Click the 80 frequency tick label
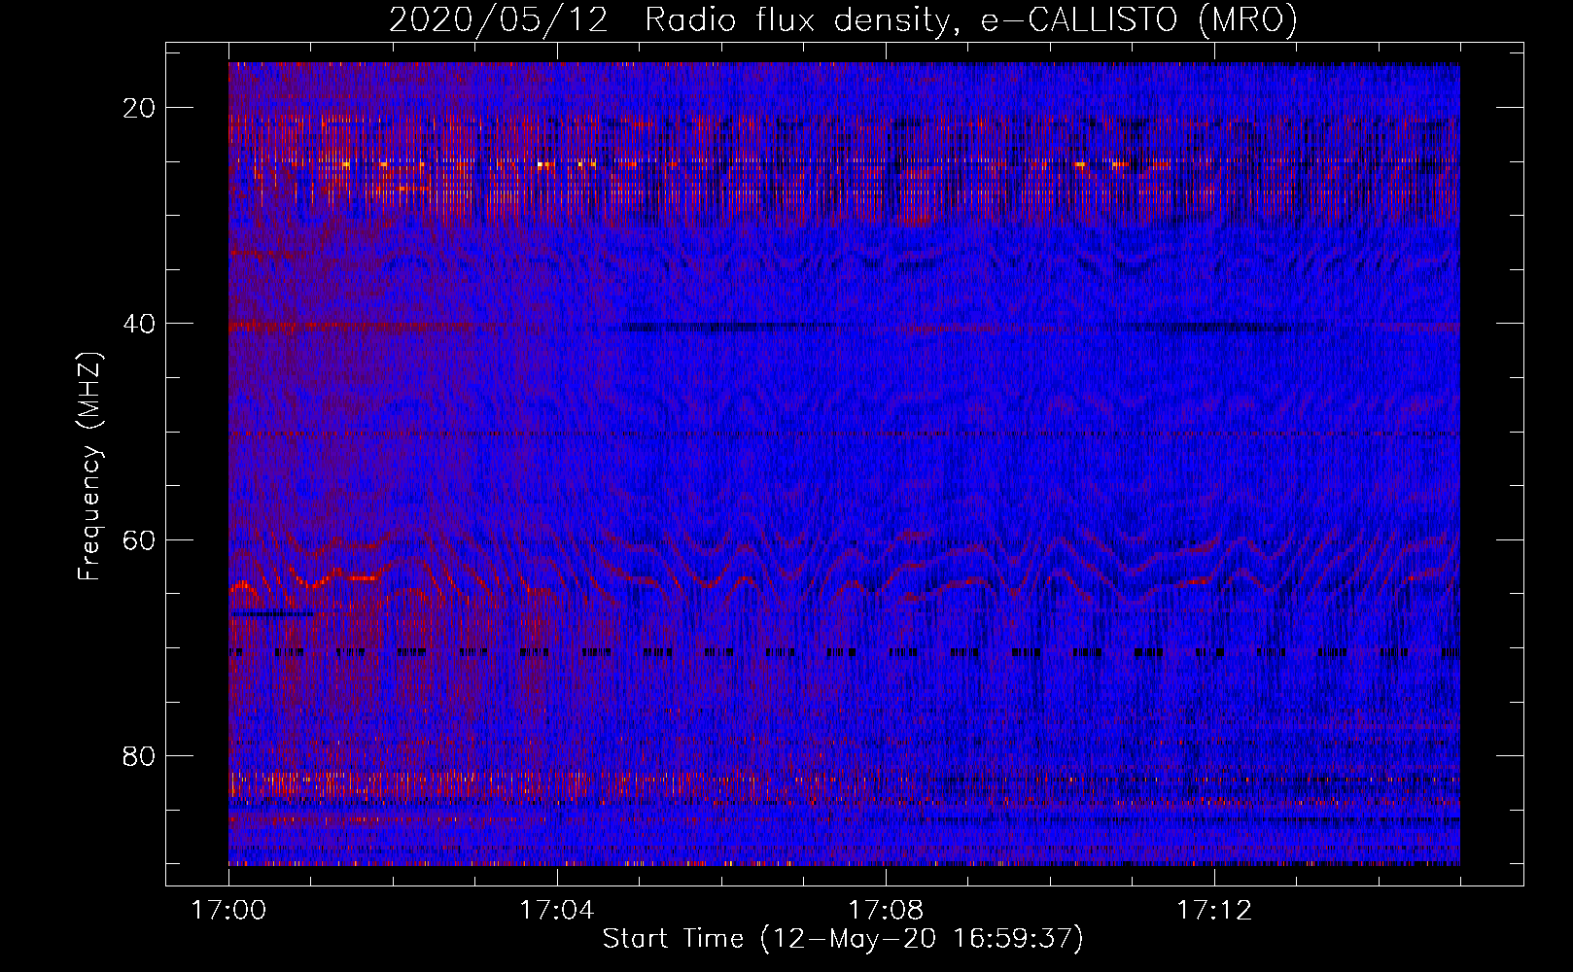This screenshot has width=1573, height=972. [139, 755]
